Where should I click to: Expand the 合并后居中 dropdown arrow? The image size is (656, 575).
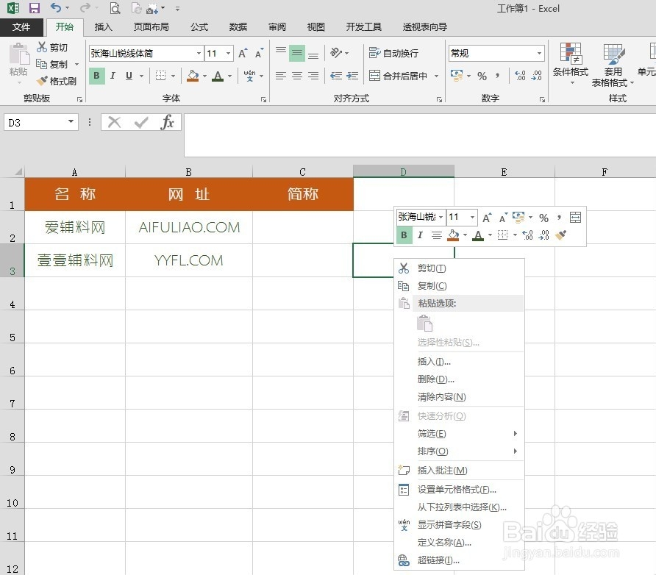coord(436,76)
